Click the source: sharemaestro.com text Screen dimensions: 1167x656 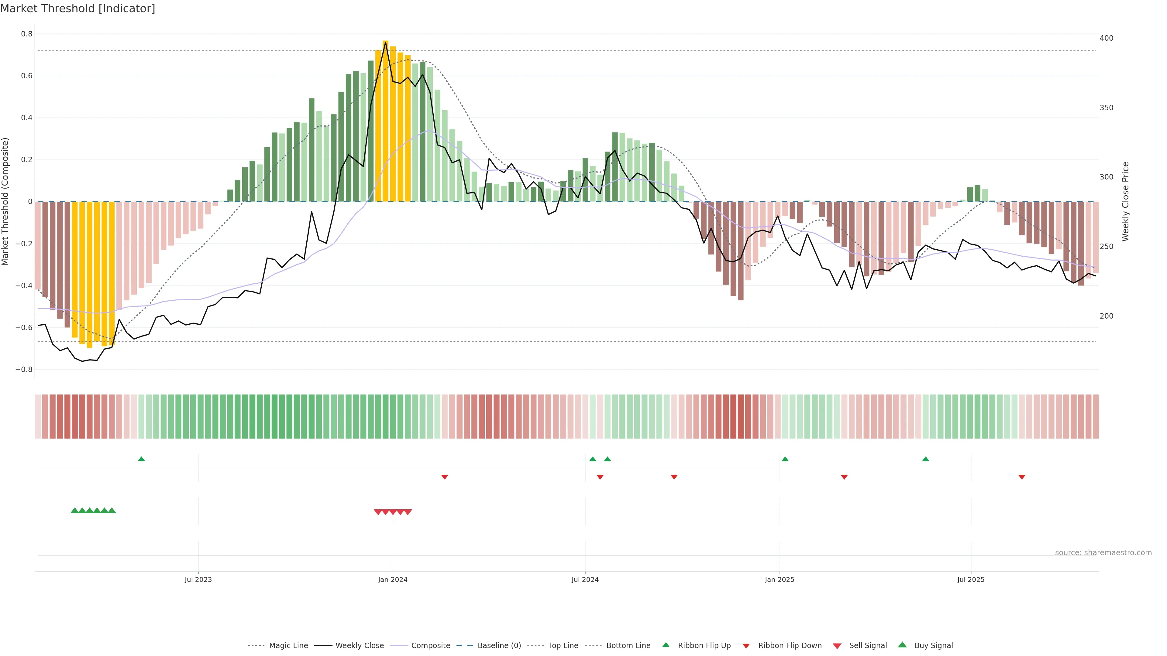(x=1103, y=553)
